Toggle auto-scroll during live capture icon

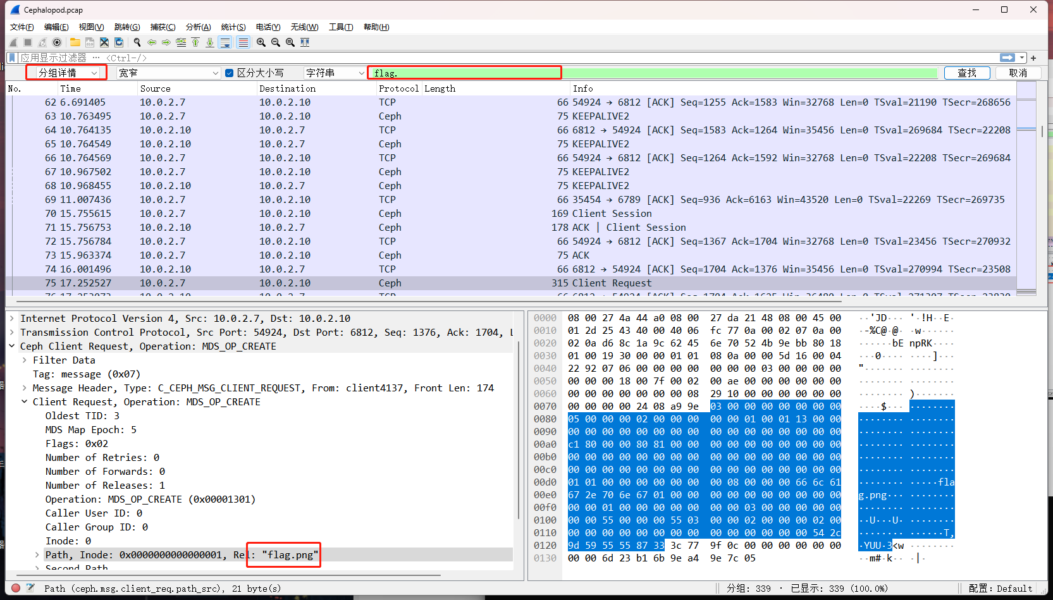point(225,42)
